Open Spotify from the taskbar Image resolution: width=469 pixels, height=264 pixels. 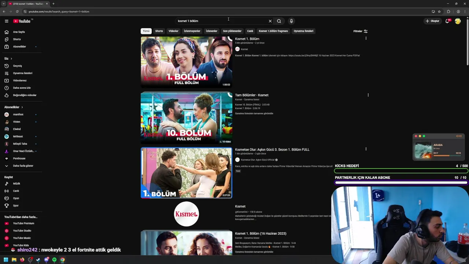tap(54, 260)
